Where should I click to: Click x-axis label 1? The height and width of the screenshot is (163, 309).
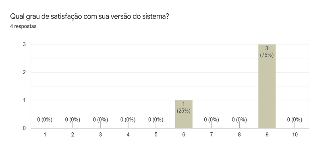tap(45, 135)
